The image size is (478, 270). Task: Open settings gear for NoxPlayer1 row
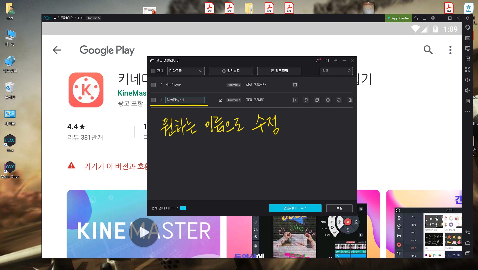(328, 100)
